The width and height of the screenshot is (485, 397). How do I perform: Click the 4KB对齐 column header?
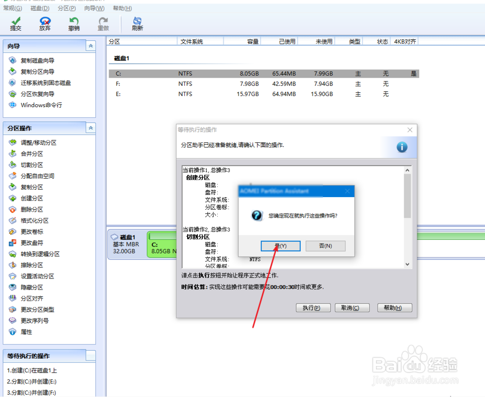point(404,41)
